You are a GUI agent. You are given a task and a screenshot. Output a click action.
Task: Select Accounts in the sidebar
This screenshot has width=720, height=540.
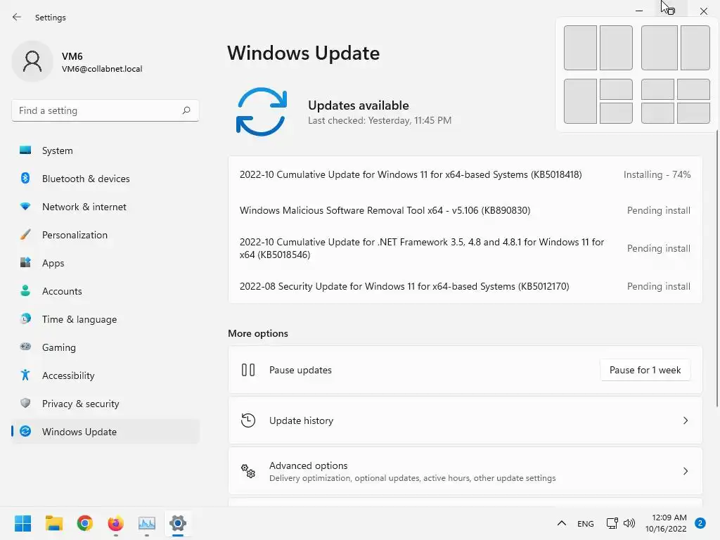[x=105, y=290]
